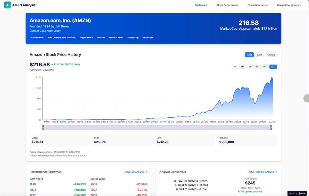Click right handle of chart range slider
Image resolution: width=309 pixels, height=196 pixels.
point(271,127)
